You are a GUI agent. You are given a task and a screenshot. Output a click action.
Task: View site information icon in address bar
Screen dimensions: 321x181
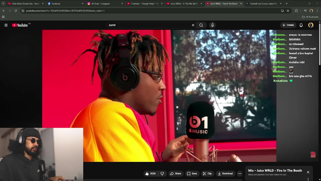(23, 11)
